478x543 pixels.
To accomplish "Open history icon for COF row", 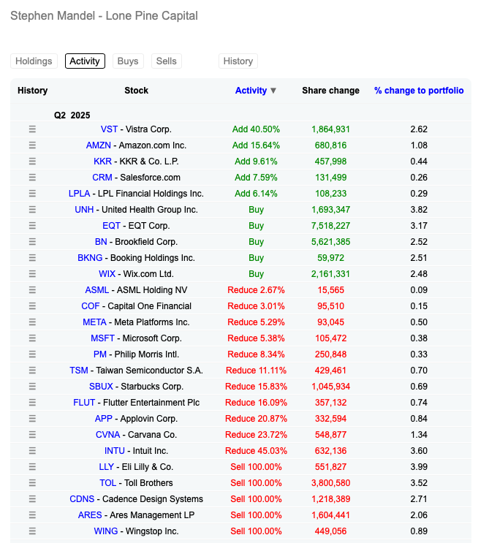I will tap(32, 306).
